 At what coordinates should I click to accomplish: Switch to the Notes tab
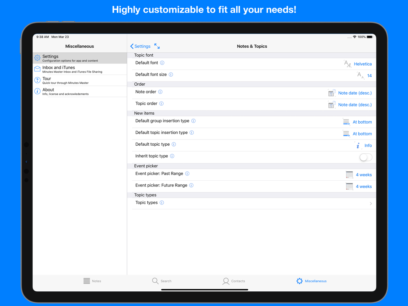tap(92, 281)
